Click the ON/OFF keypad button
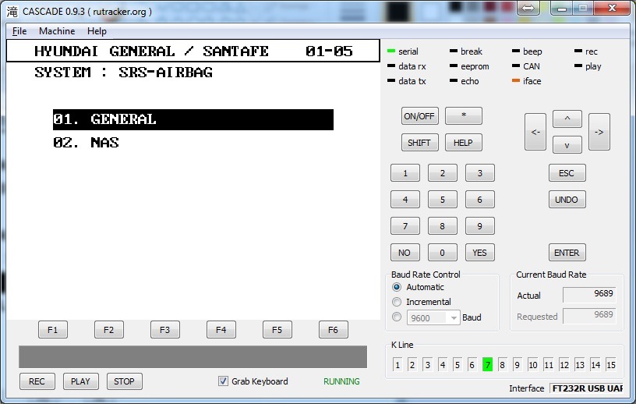This screenshot has width=636, height=404. point(419,116)
